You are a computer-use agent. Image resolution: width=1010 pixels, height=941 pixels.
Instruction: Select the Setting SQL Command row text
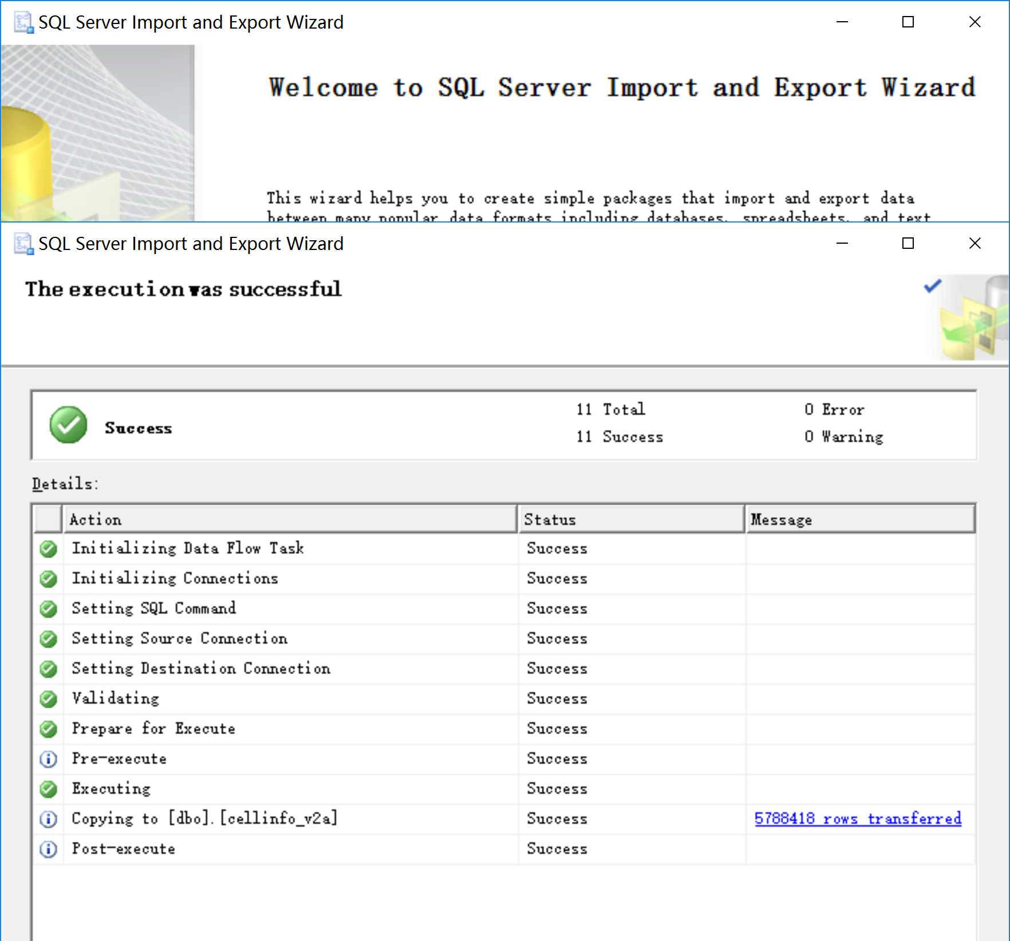click(x=154, y=608)
